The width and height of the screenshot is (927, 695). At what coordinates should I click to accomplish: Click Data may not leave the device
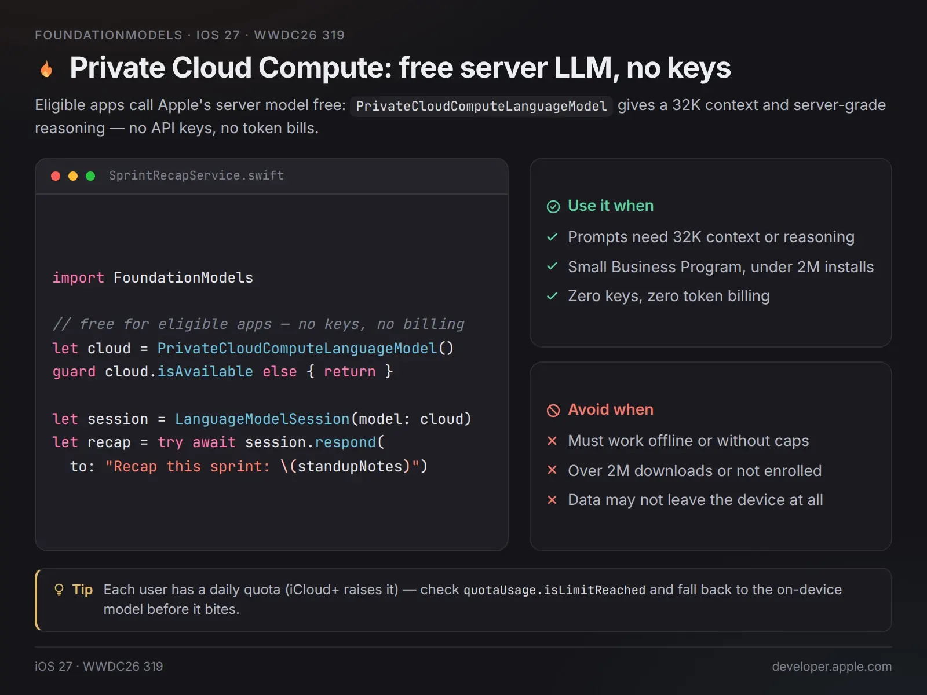[695, 500]
